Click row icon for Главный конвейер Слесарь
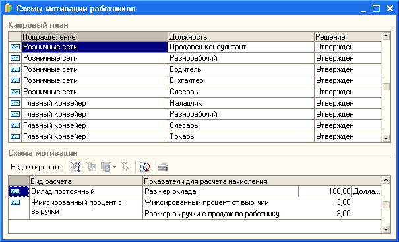Screen dimensions: 399x242 click(x=15, y=125)
